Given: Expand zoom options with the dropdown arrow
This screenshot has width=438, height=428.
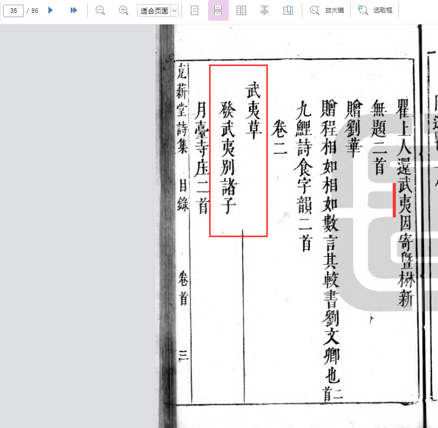Looking at the screenshot, I should (174, 10).
